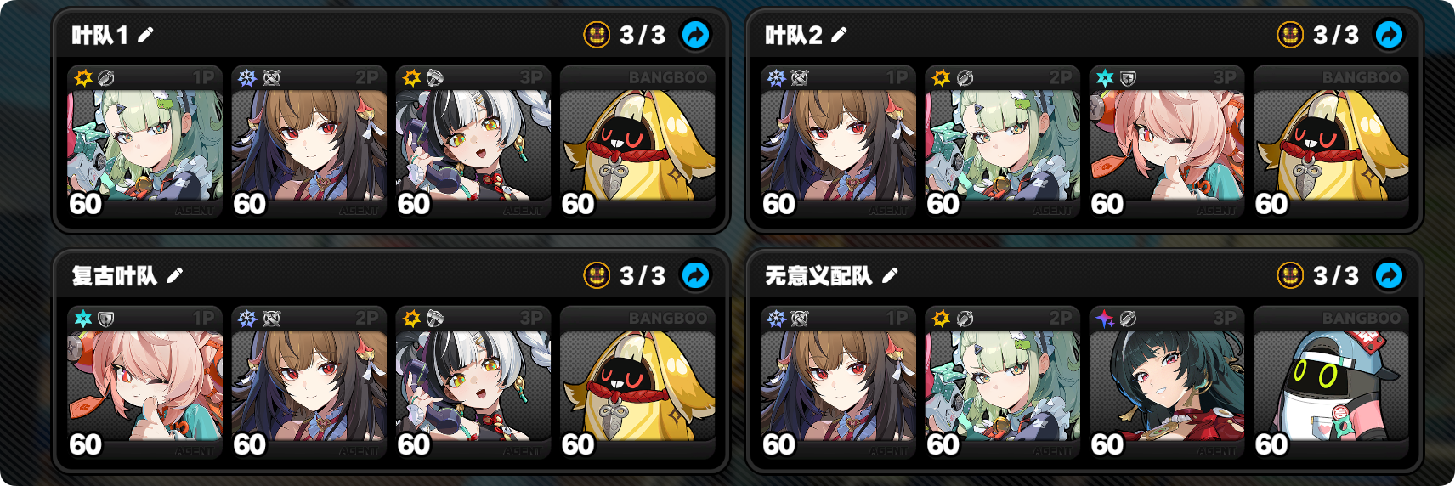Share team 叶队2 with blue arrow button
The width and height of the screenshot is (1455, 486).
(1390, 35)
